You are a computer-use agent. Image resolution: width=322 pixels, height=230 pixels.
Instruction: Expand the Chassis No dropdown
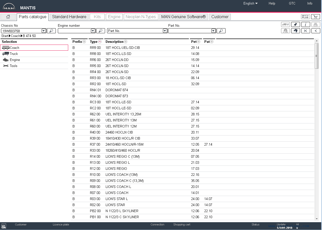pyautogui.click(x=44, y=31)
